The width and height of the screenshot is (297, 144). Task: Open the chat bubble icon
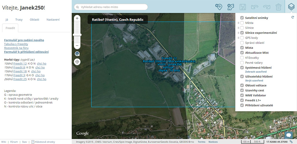[289, 135]
